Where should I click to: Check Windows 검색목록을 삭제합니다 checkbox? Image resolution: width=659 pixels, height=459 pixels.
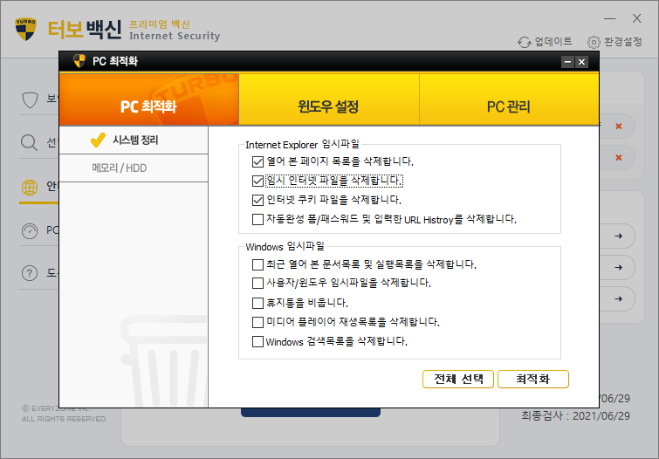[257, 342]
